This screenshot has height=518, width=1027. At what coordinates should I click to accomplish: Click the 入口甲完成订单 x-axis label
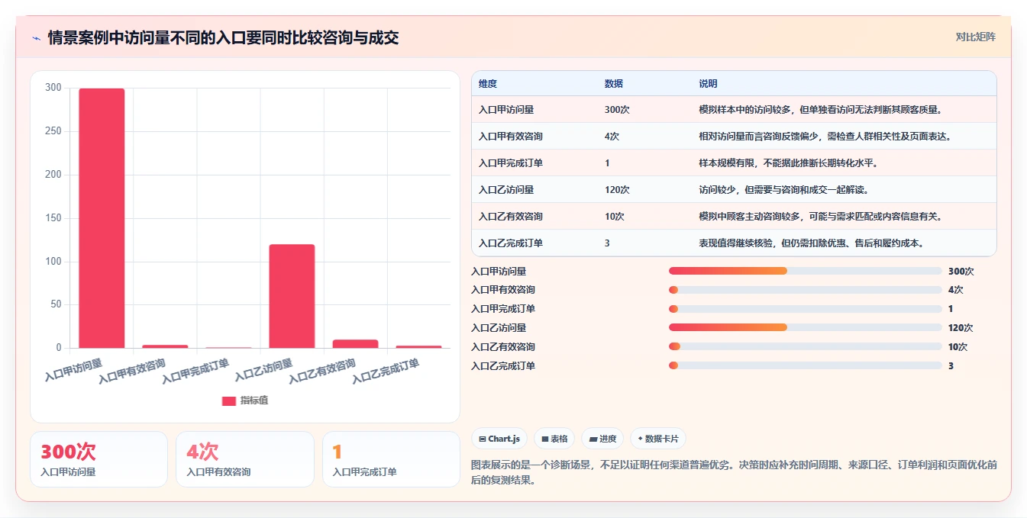[x=195, y=371]
